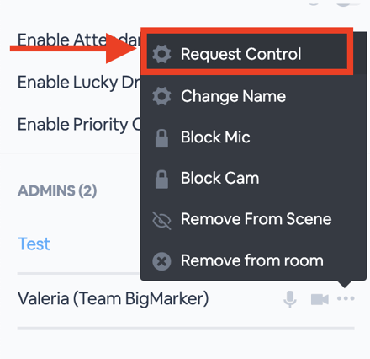Click the crossed-out eye icon in menu
Screen dimensions: 370x359
(x=161, y=220)
